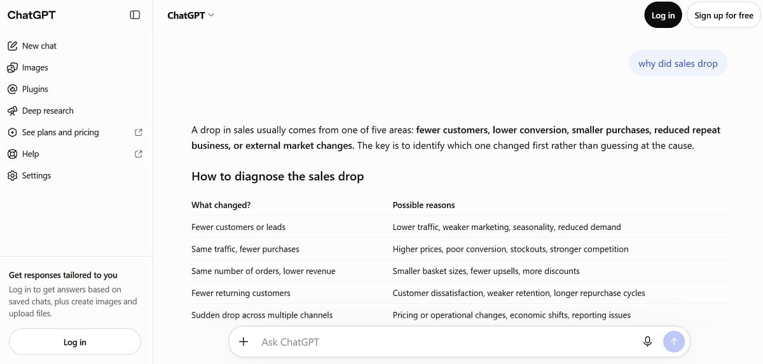The height and width of the screenshot is (364, 763).
Task: Click the Images icon in the sidebar
Action: [x=12, y=67]
